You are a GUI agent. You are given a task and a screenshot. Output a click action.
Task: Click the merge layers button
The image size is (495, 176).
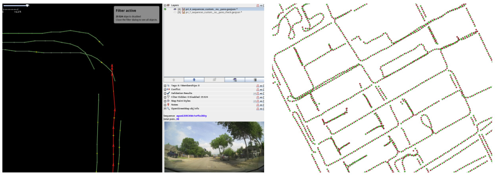(214, 80)
